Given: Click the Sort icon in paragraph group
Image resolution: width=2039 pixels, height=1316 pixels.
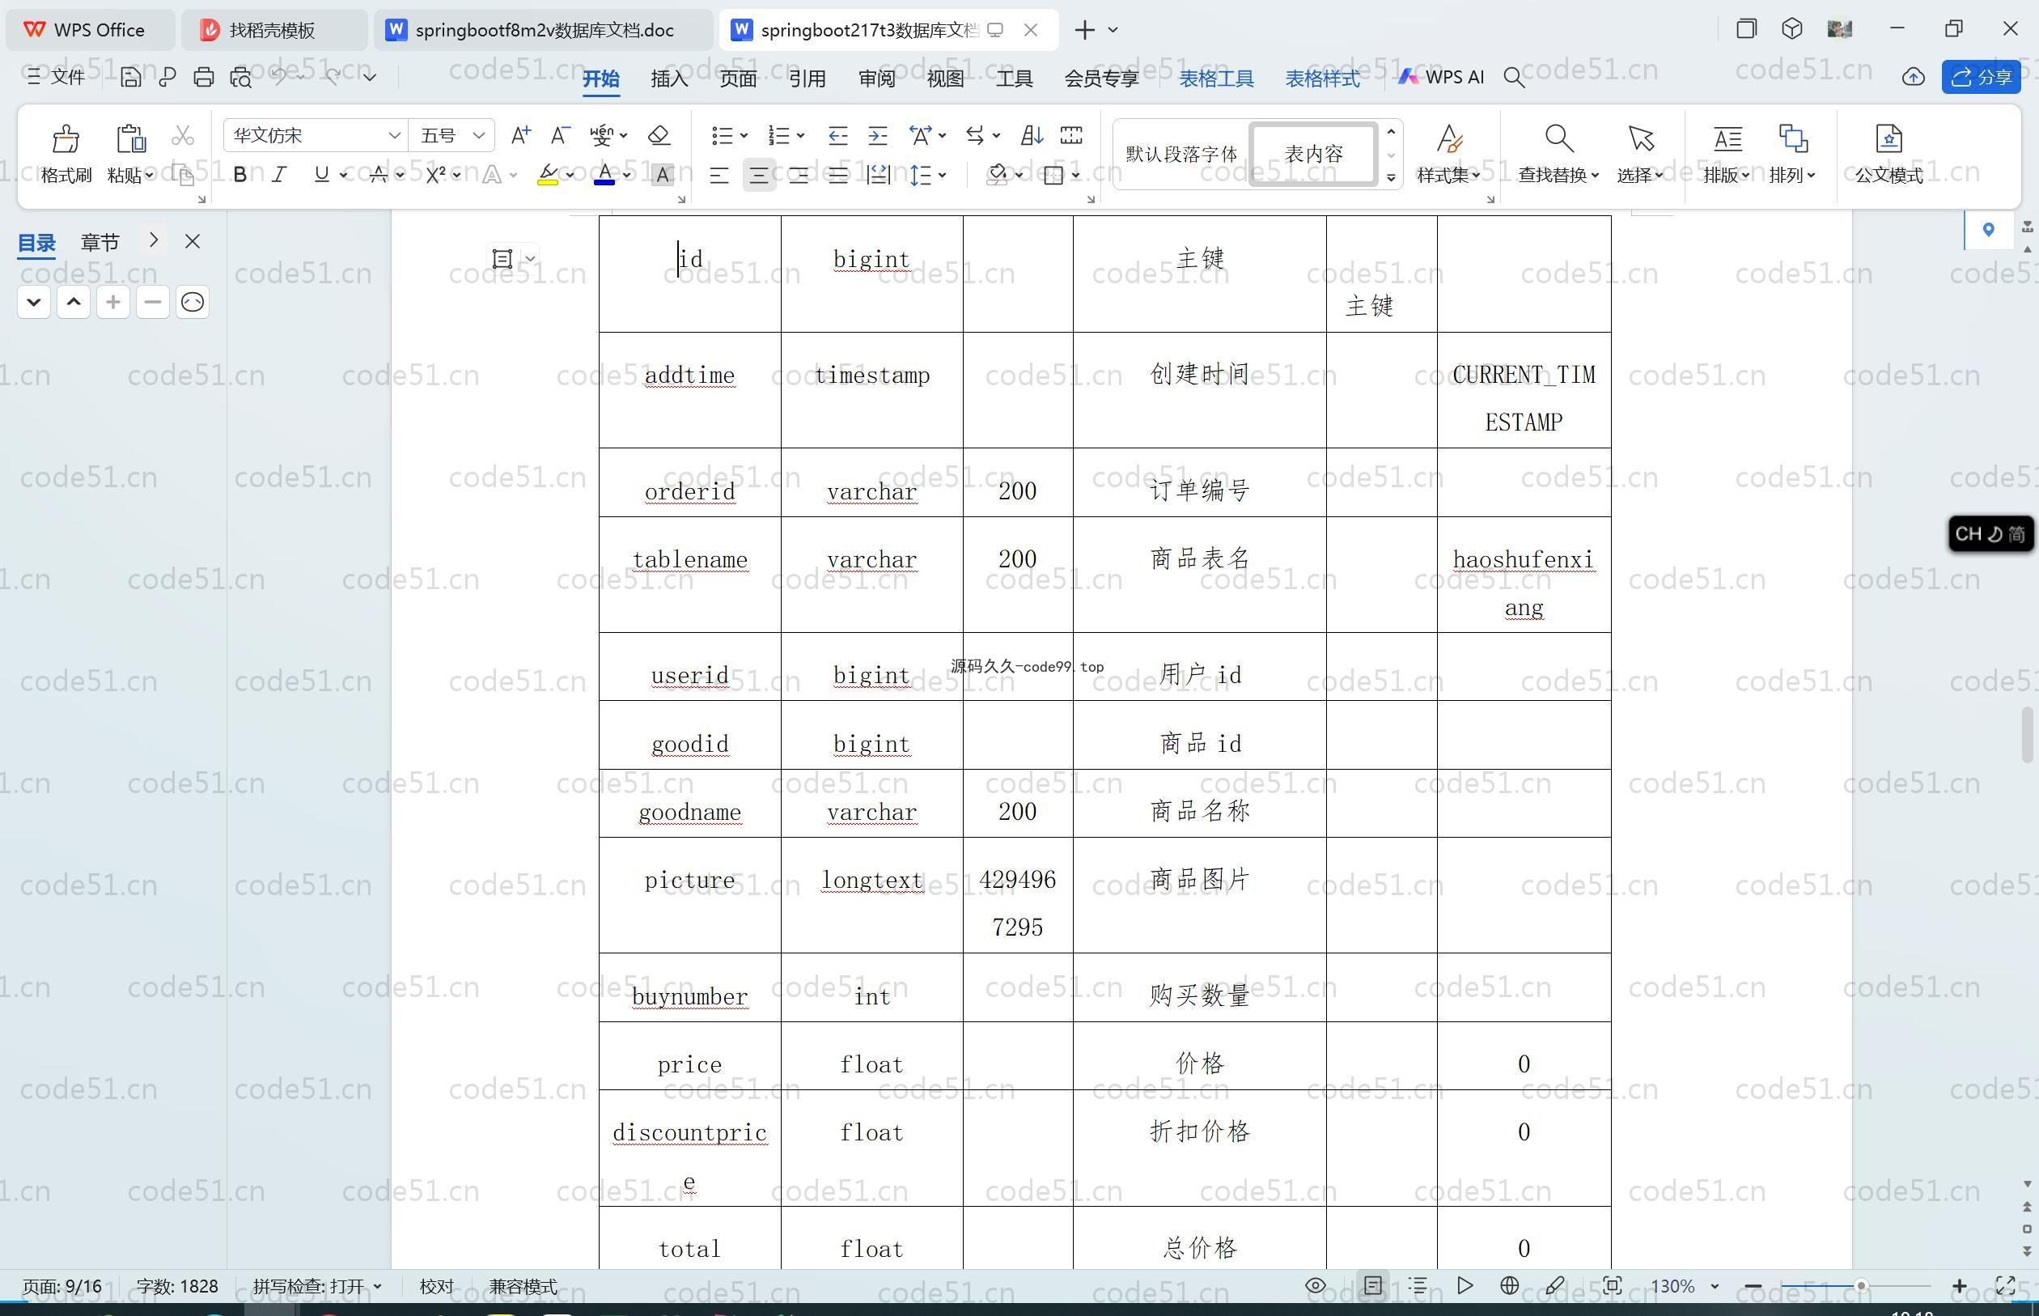Looking at the screenshot, I should (1031, 135).
